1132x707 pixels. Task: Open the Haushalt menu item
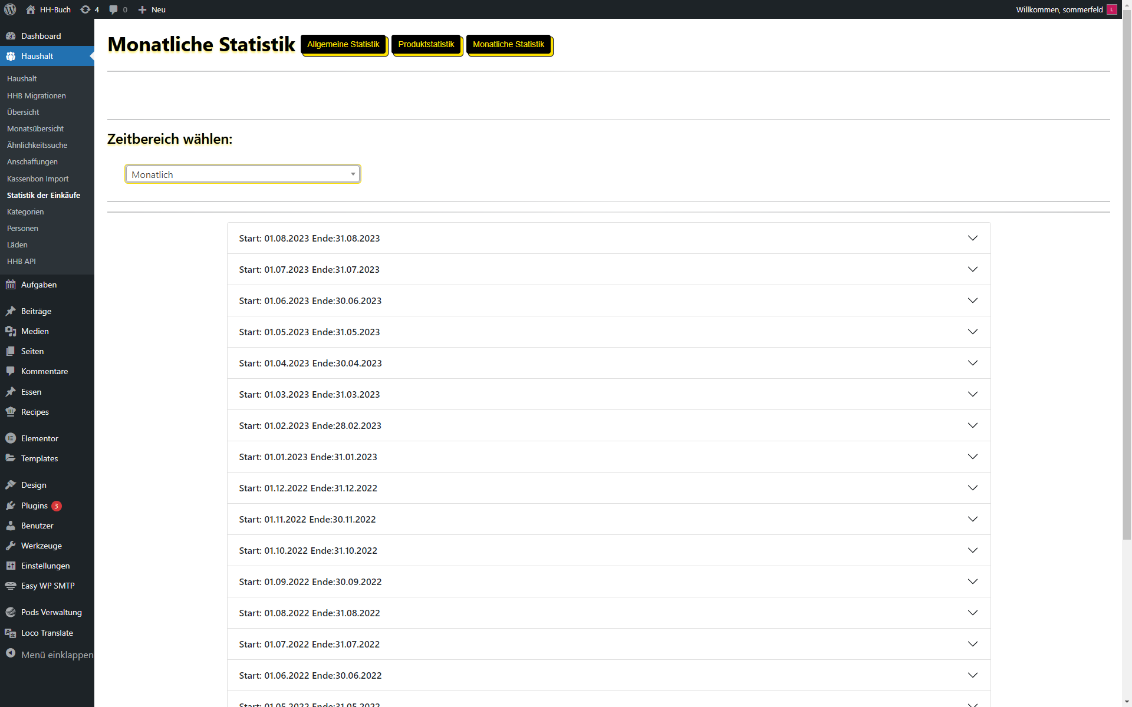(x=38, y=56)
